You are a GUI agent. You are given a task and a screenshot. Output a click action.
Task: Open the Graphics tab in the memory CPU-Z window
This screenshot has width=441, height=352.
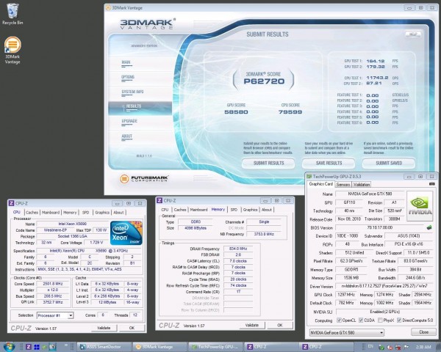(x=250, y=210)
